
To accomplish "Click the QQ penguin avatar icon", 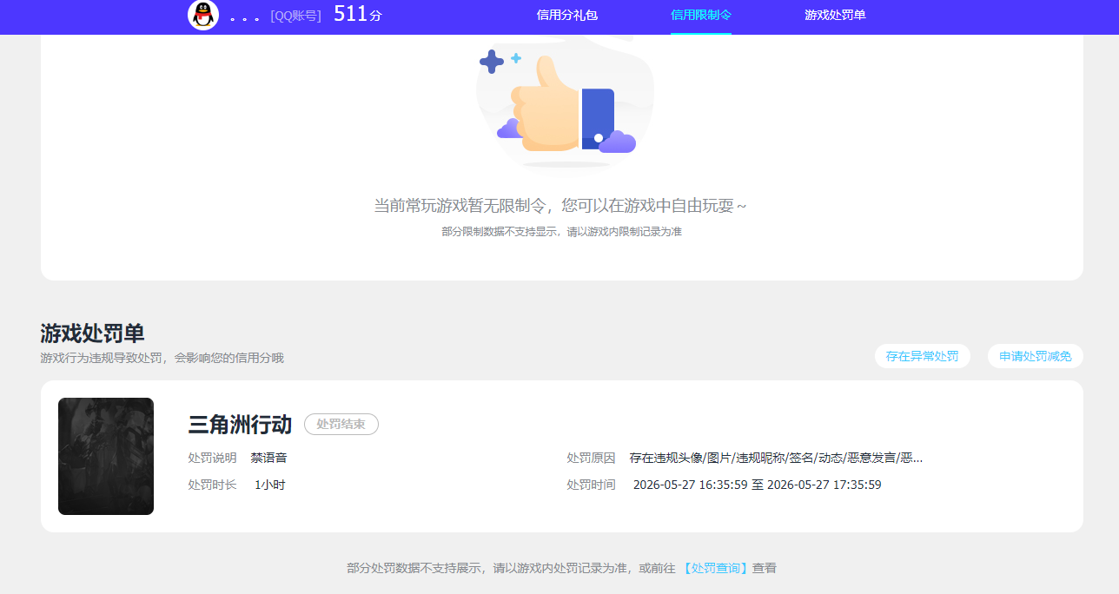I will point(203,15).
